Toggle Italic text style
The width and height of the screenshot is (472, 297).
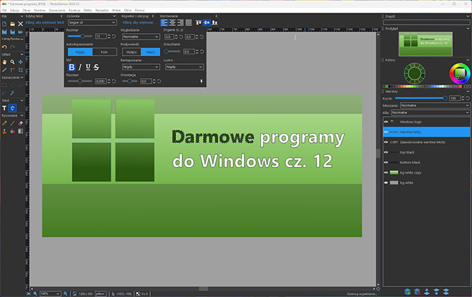pos(80,68)
